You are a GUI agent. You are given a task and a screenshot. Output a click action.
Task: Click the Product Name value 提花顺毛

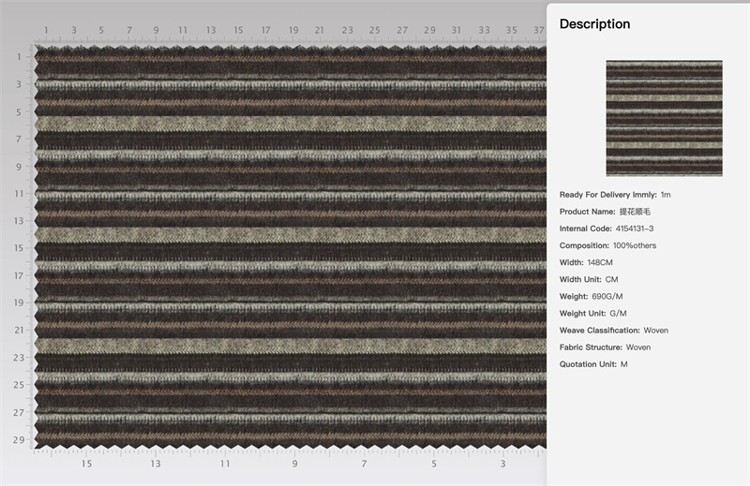pyautogui.click(x=635, y=212)
